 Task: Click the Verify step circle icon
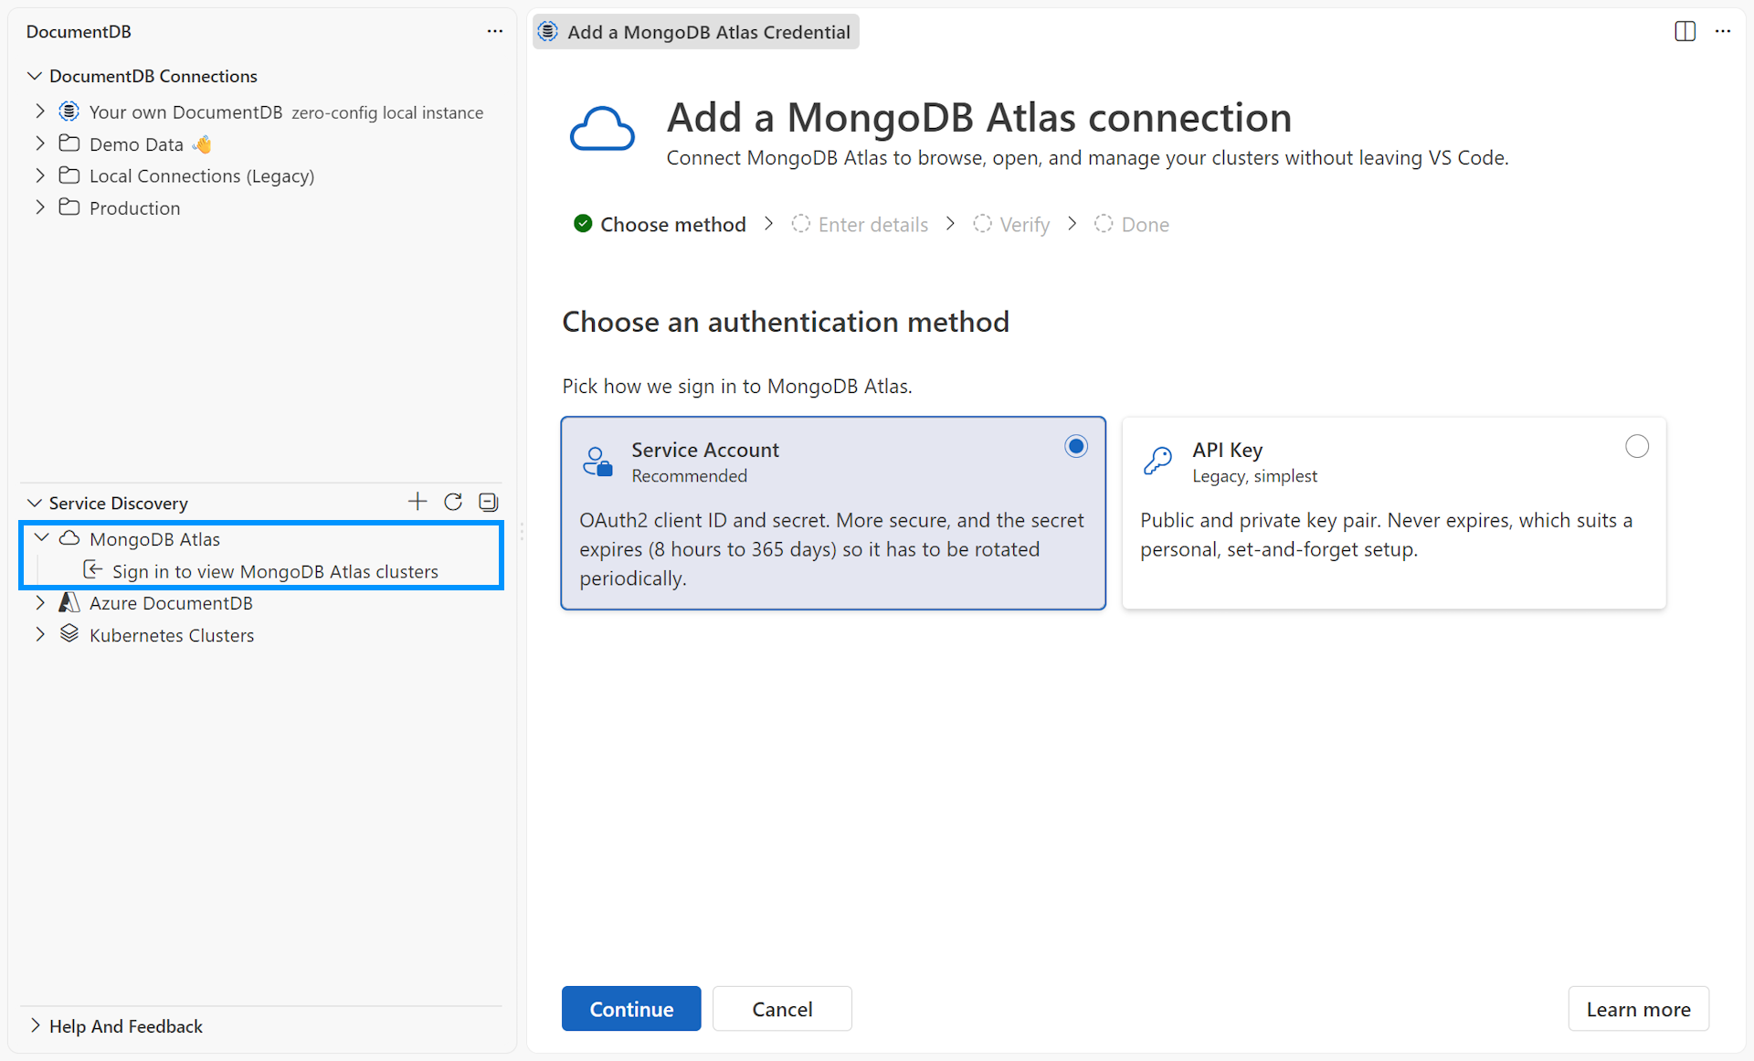(x=983, y=224)
